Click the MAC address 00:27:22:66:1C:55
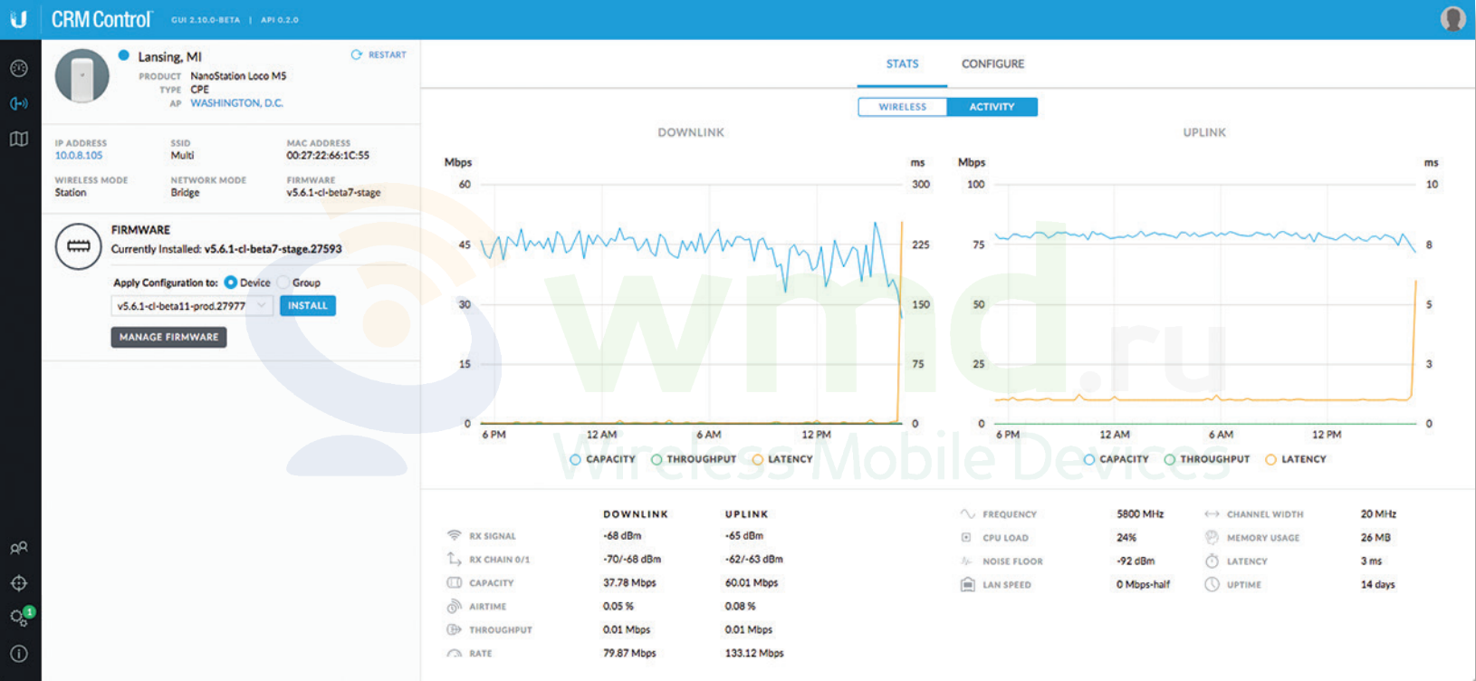The width and height of the screenshot is (1476, 681). [328, 156]
